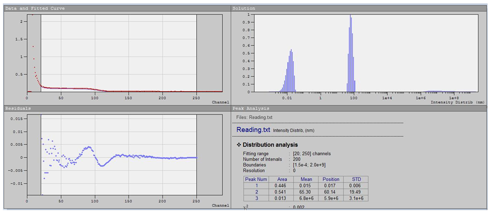Select the Area column header in peak table
491x214 pixels.
coord(281,179)
